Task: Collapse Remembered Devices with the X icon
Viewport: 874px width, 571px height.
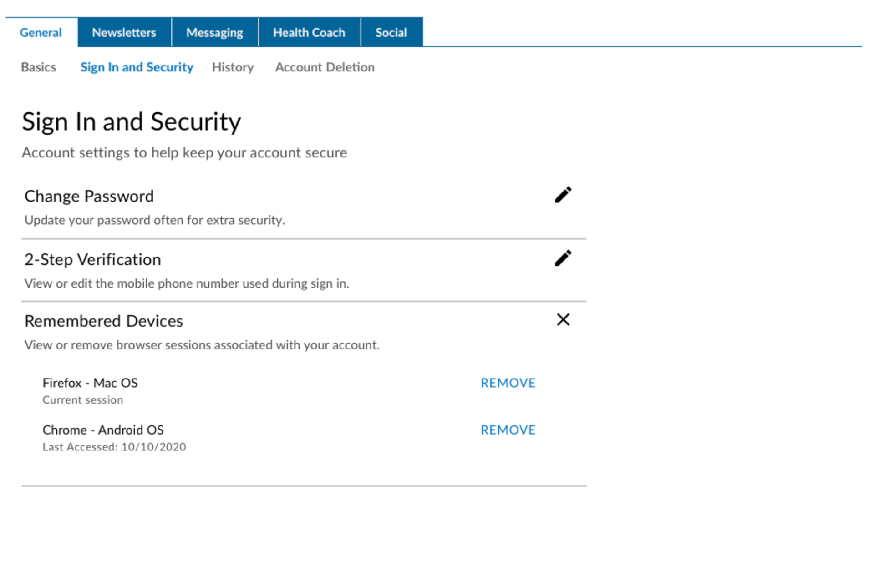Action: [563, 319]
